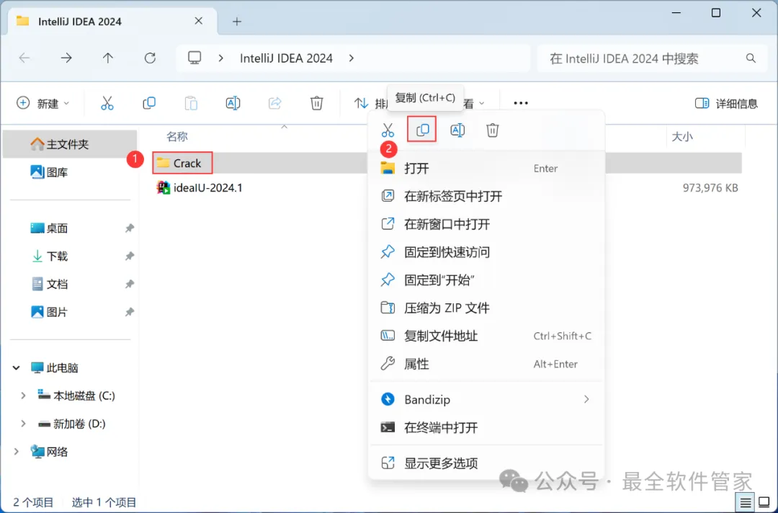Click the This PC monitor icon in the address bar
The image size is (778, 513).
coord(194,58)
